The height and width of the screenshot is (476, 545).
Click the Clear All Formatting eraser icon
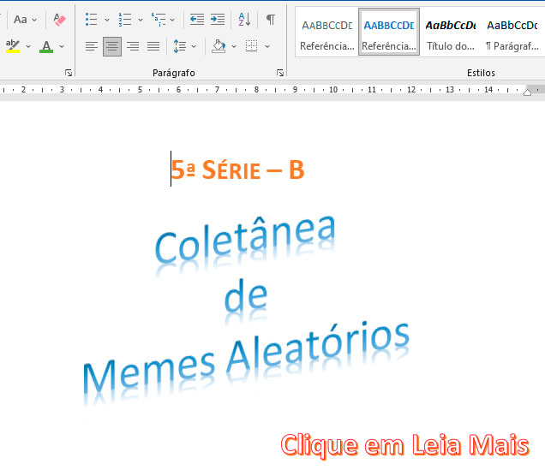coord(59,19)
